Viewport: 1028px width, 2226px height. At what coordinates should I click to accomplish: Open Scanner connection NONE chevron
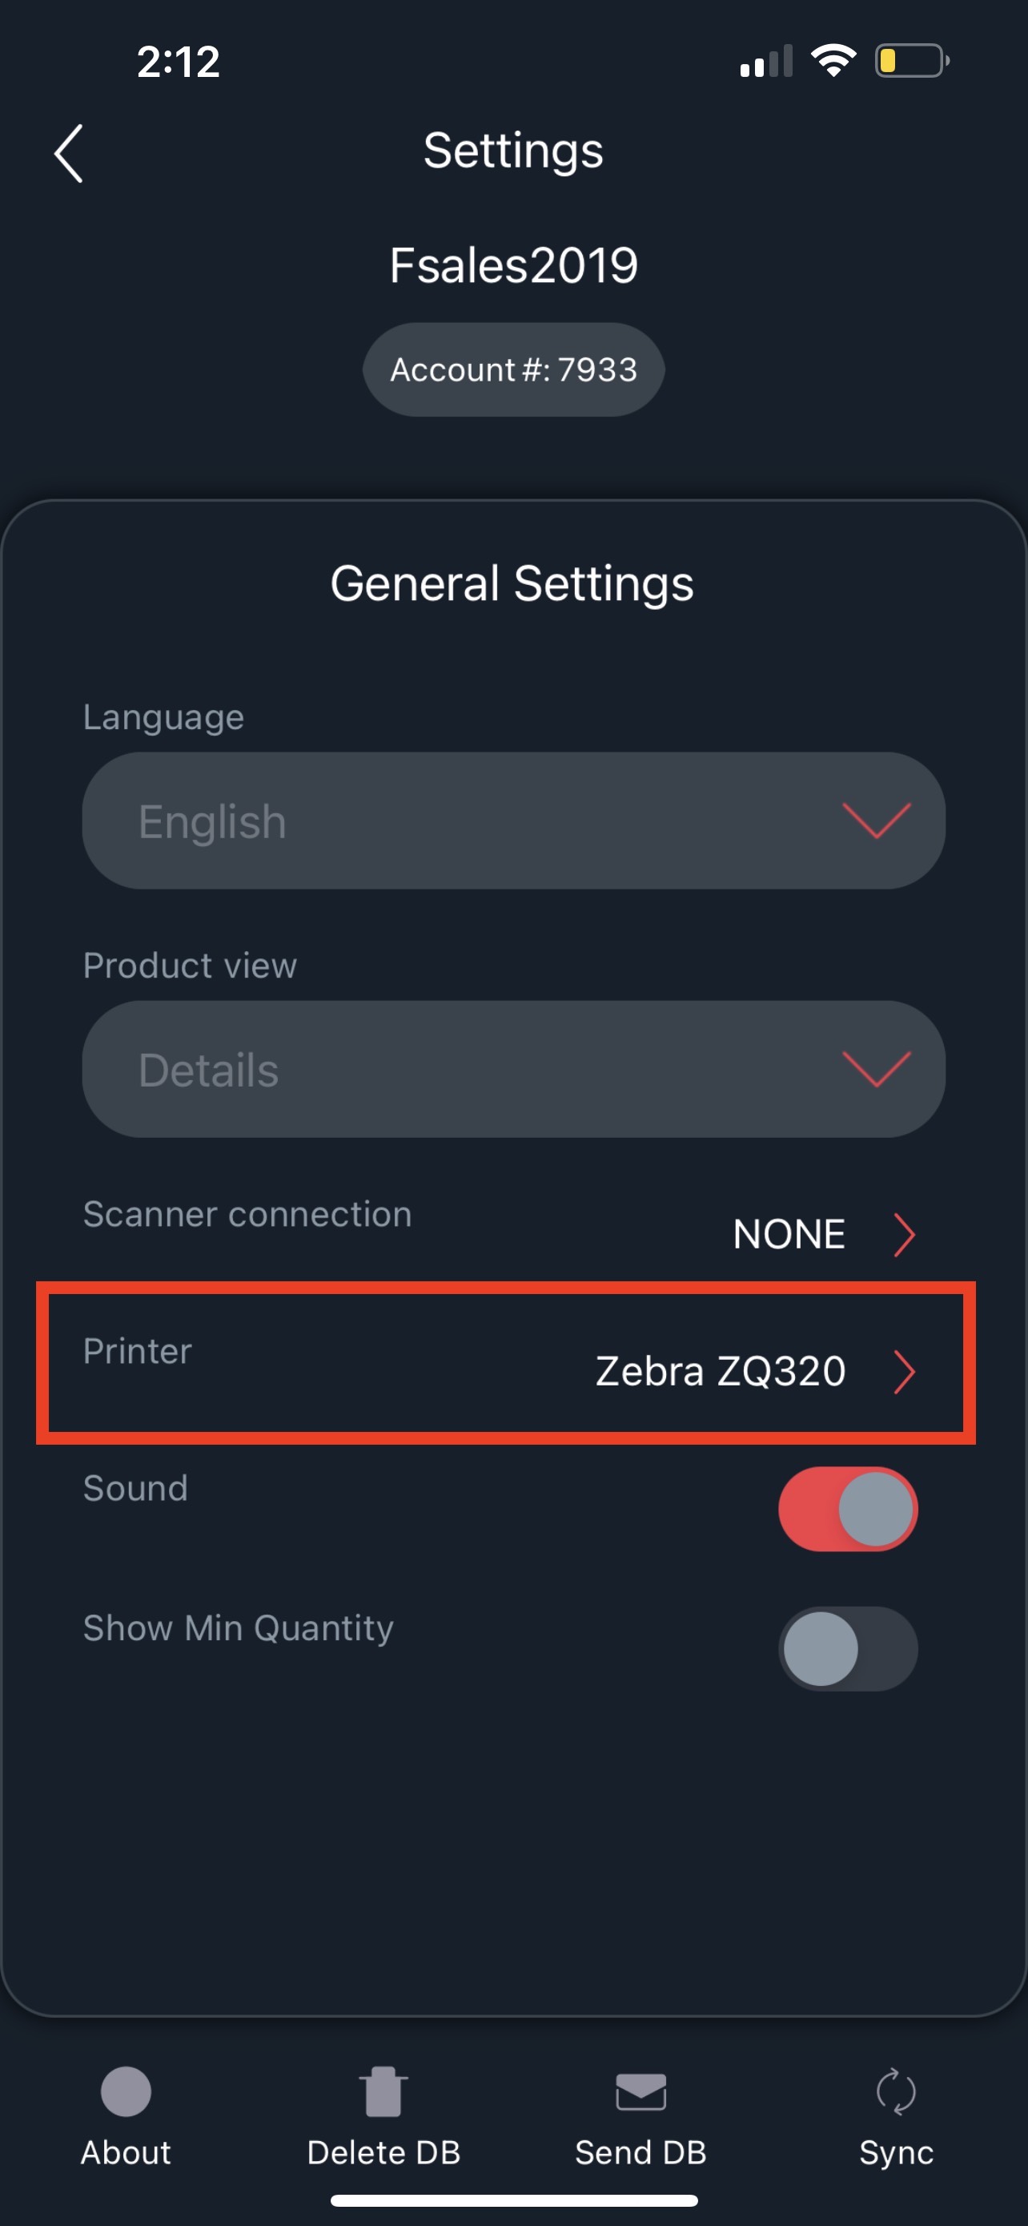(x=904, y=1234)
